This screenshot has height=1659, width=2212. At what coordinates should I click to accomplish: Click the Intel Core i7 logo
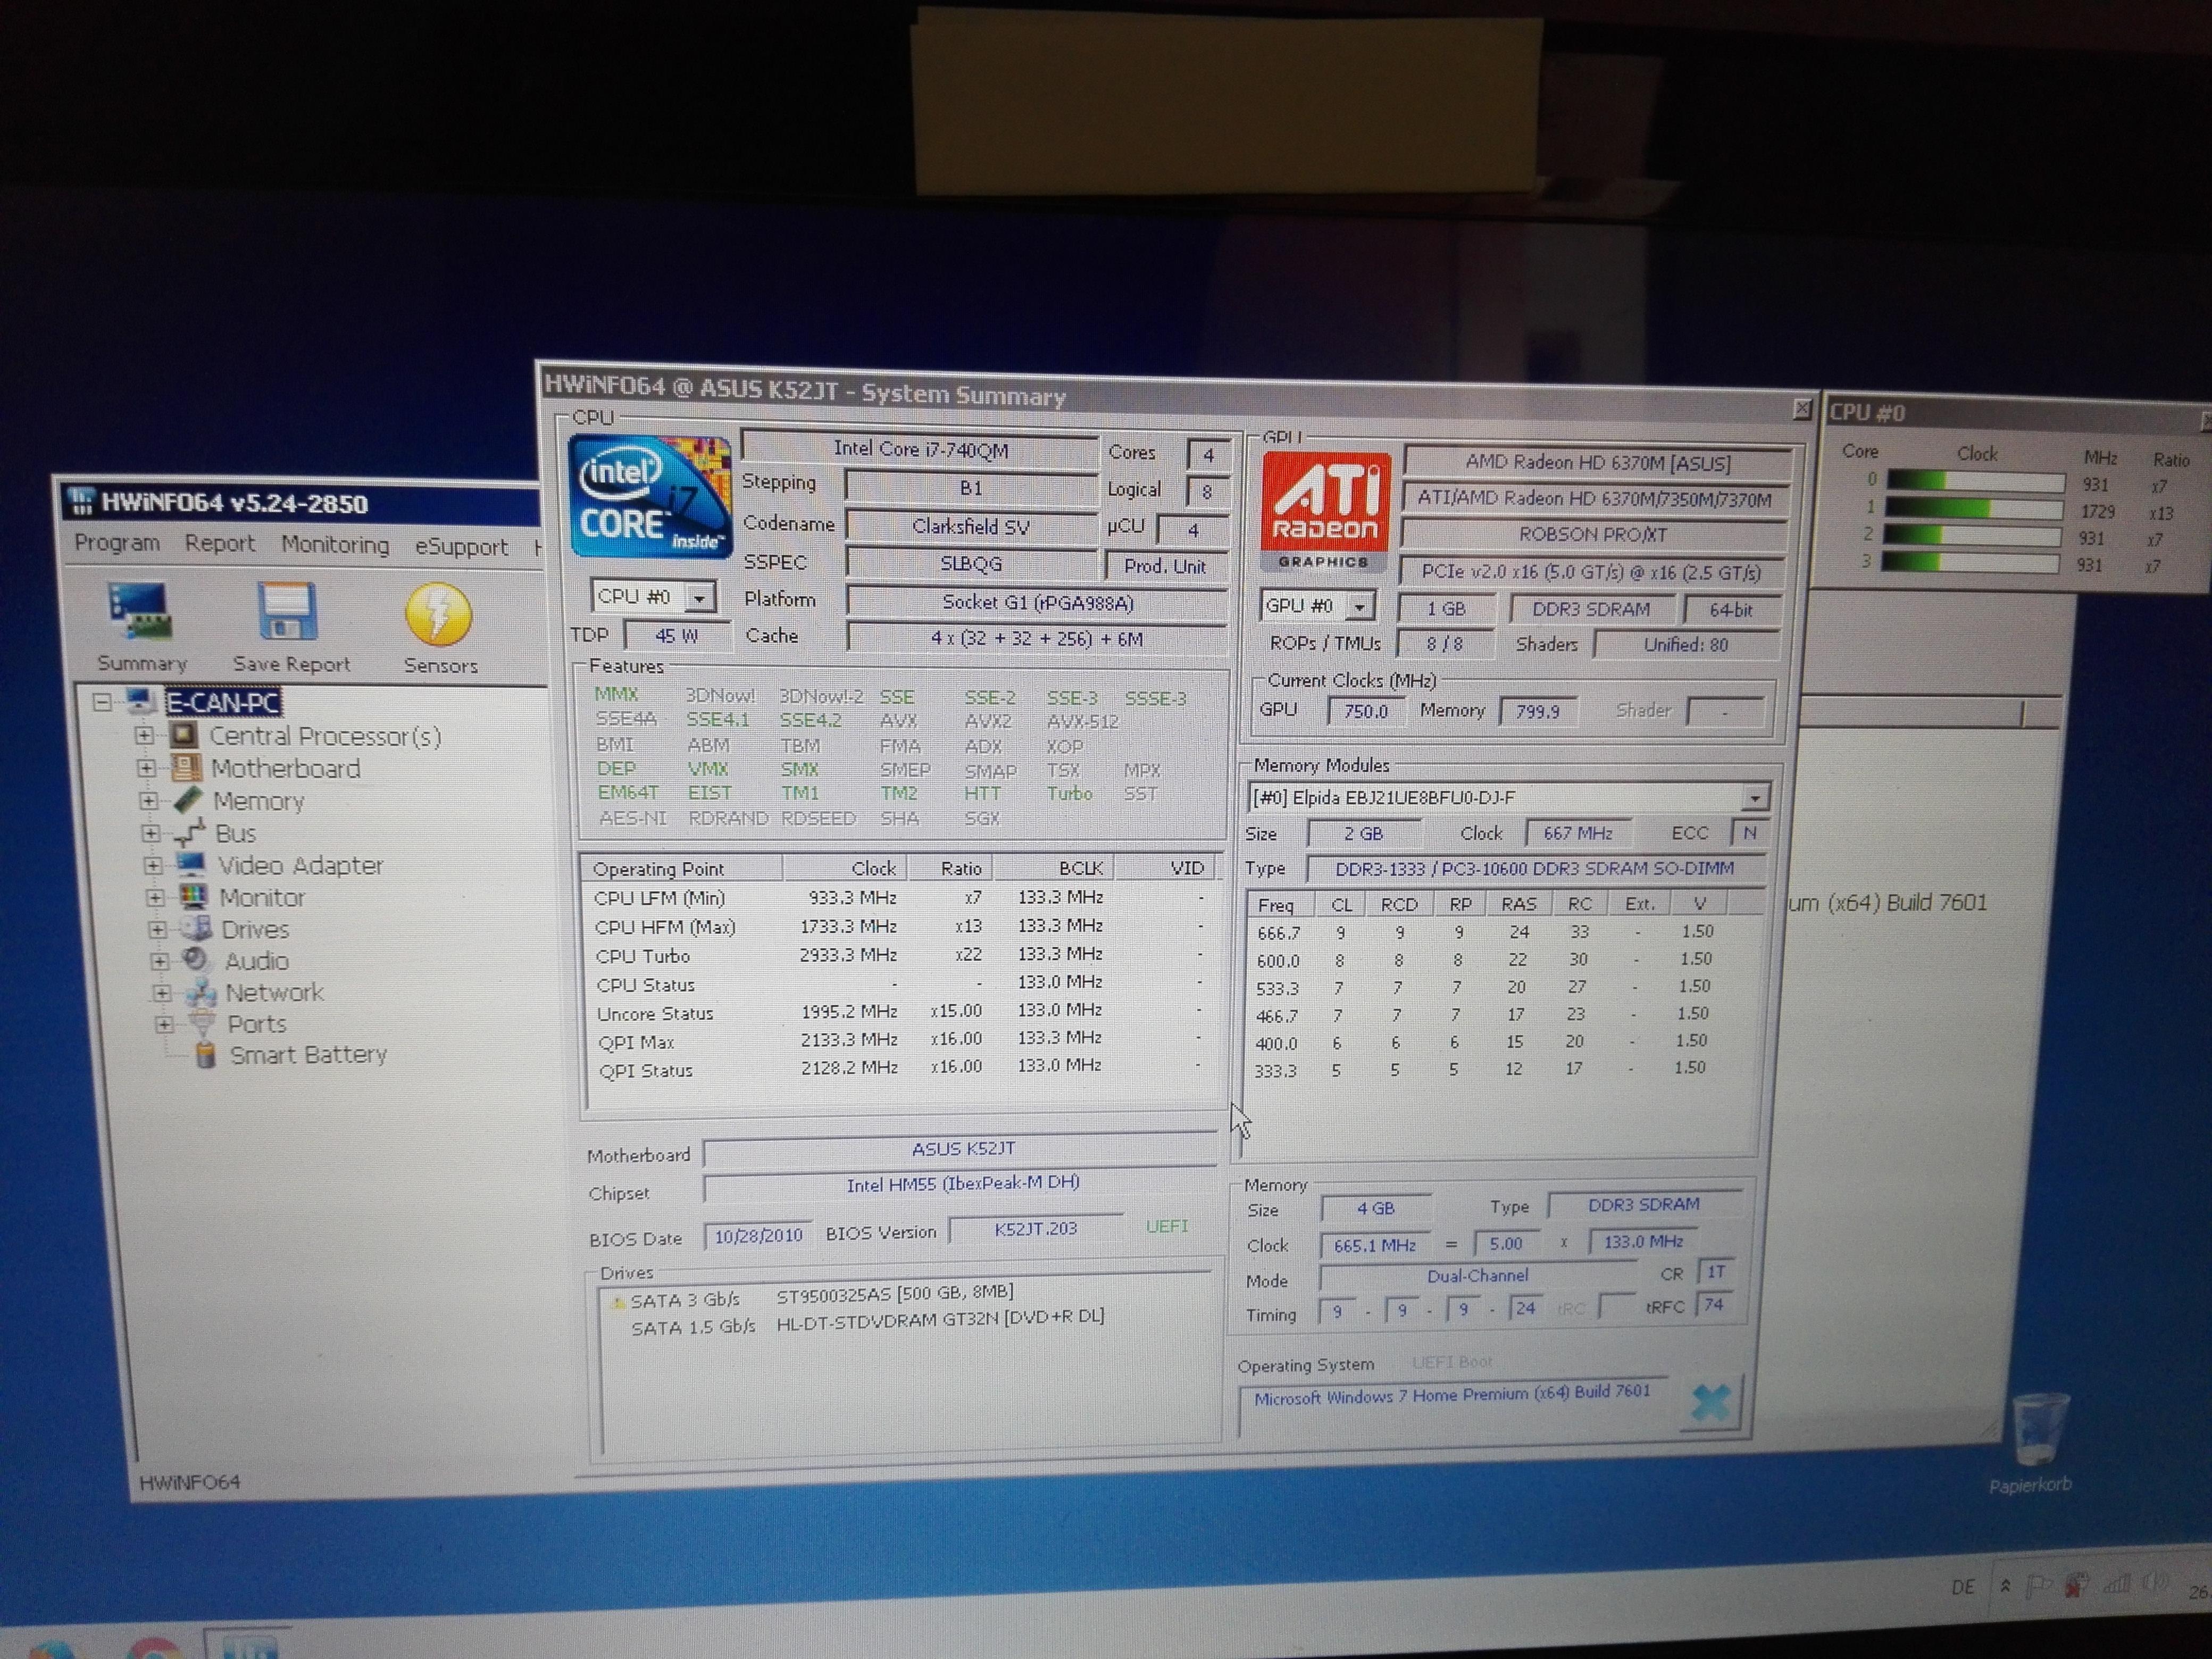[x=650, y=496]
